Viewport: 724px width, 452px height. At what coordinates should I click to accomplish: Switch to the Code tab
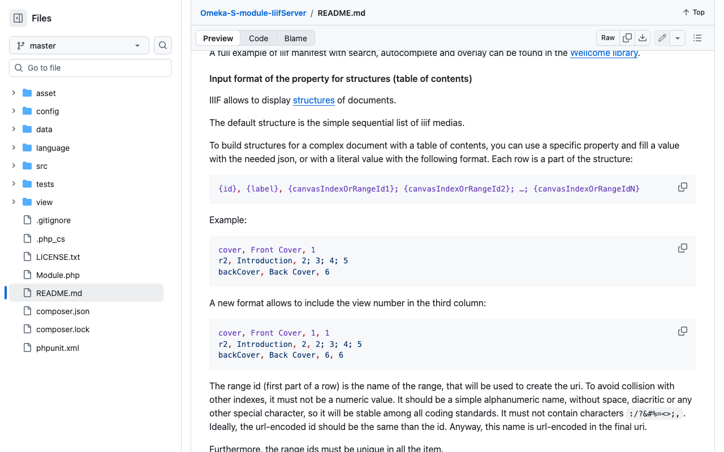(258, 38)
